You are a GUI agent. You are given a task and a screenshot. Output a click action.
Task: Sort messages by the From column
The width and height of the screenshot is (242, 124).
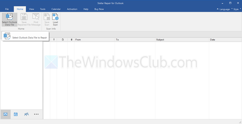[94, 40]
